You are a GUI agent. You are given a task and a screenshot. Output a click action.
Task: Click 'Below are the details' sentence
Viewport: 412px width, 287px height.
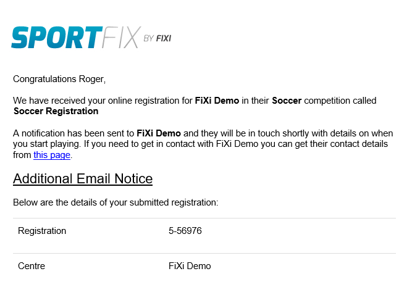[x=116, y=202]
